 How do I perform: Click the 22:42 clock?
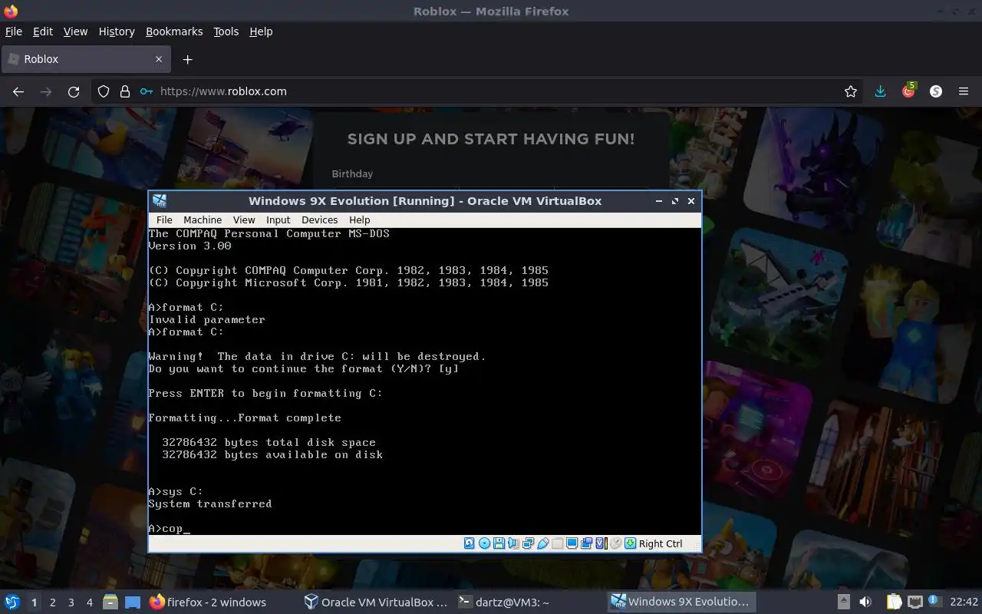[964, 602]
